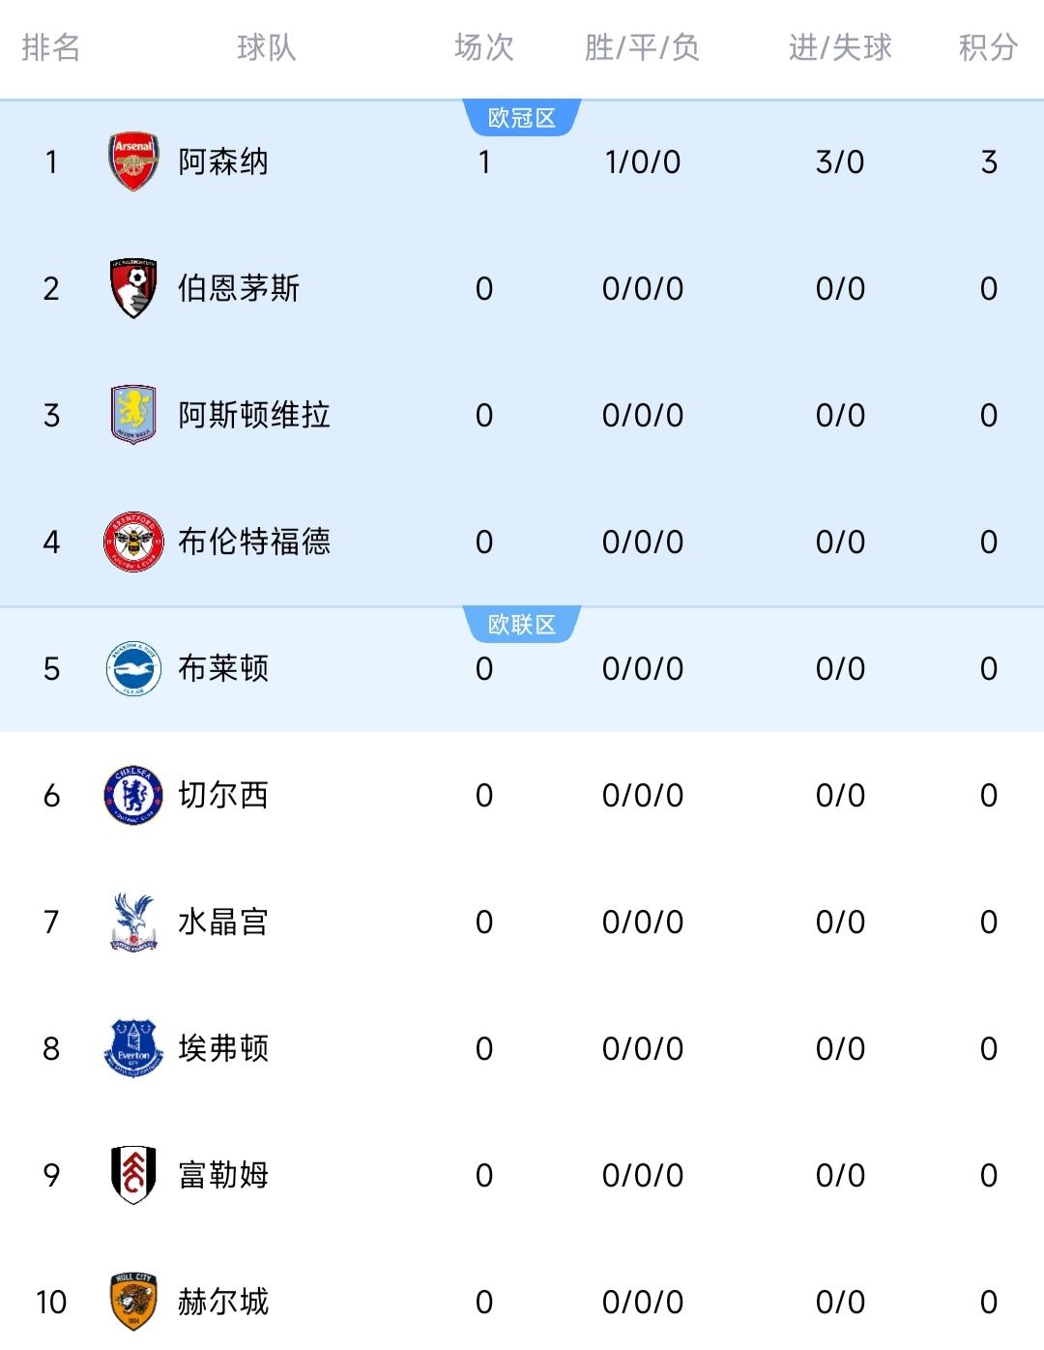The image size is (1044, 1350).
Task: Tap the Fulham club crest
Action: point(133,1175)
